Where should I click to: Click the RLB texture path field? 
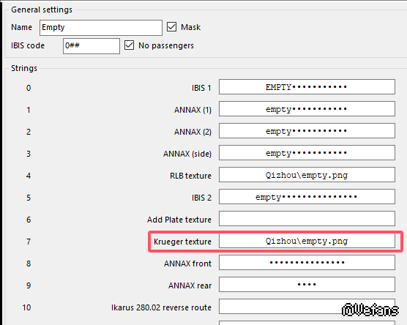click(307, 175)
